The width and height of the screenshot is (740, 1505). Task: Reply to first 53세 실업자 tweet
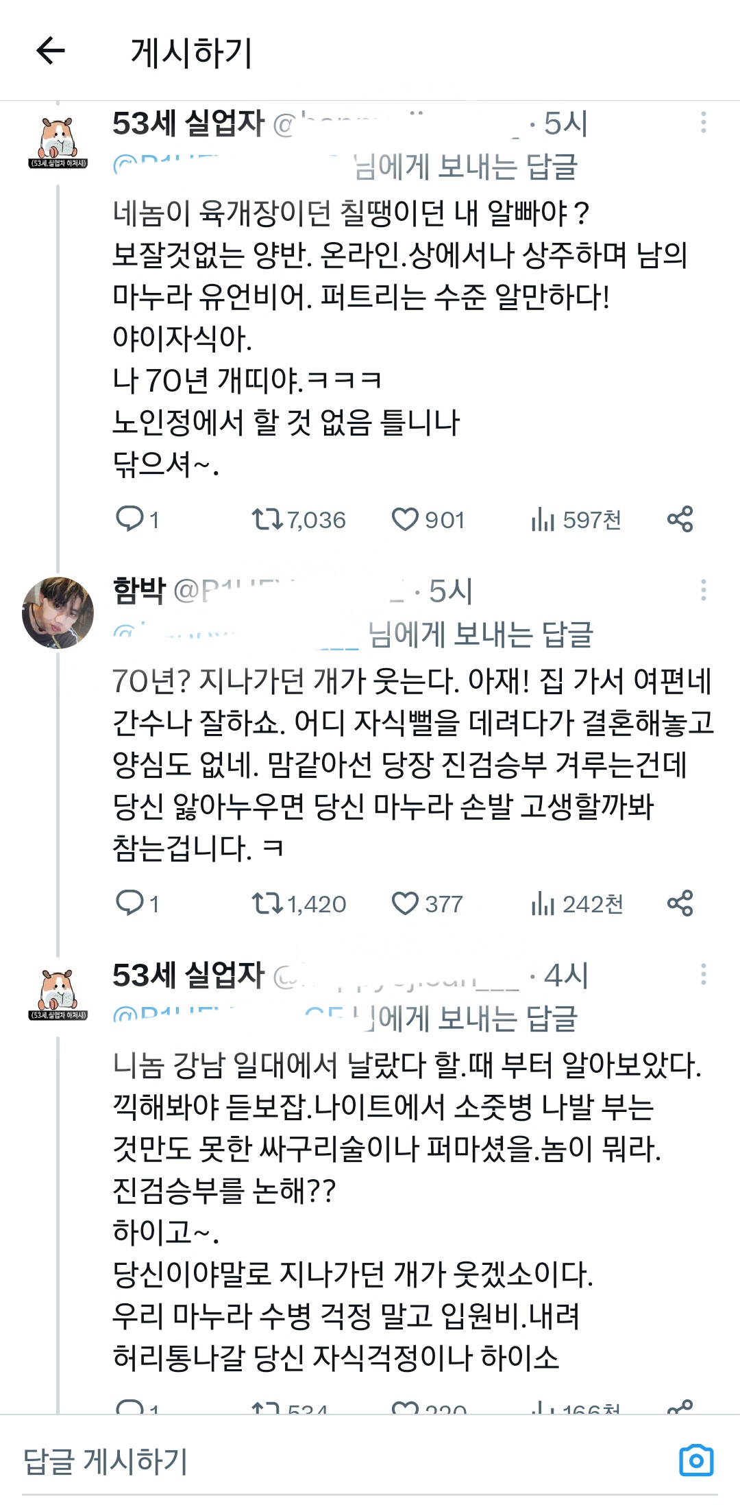pyautogui.click(x=129, y=519)
